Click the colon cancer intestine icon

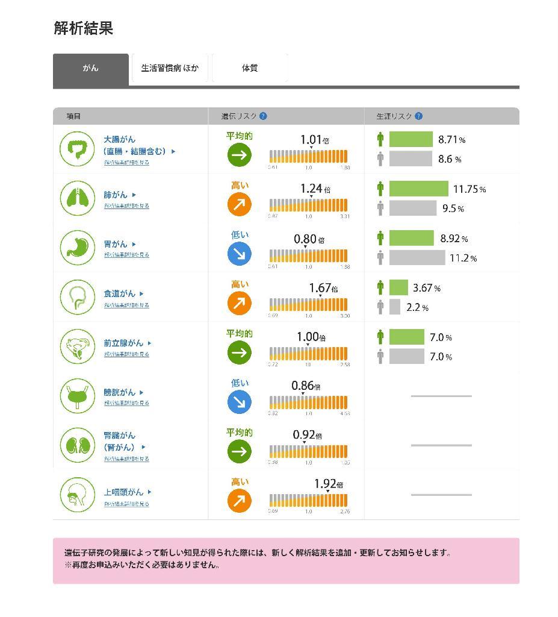pyautogui.click(x=78, y=149)
